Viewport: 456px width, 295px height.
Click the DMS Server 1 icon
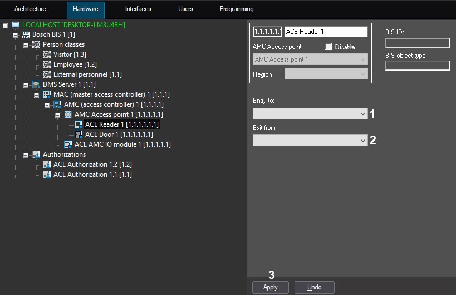point(37,84)
